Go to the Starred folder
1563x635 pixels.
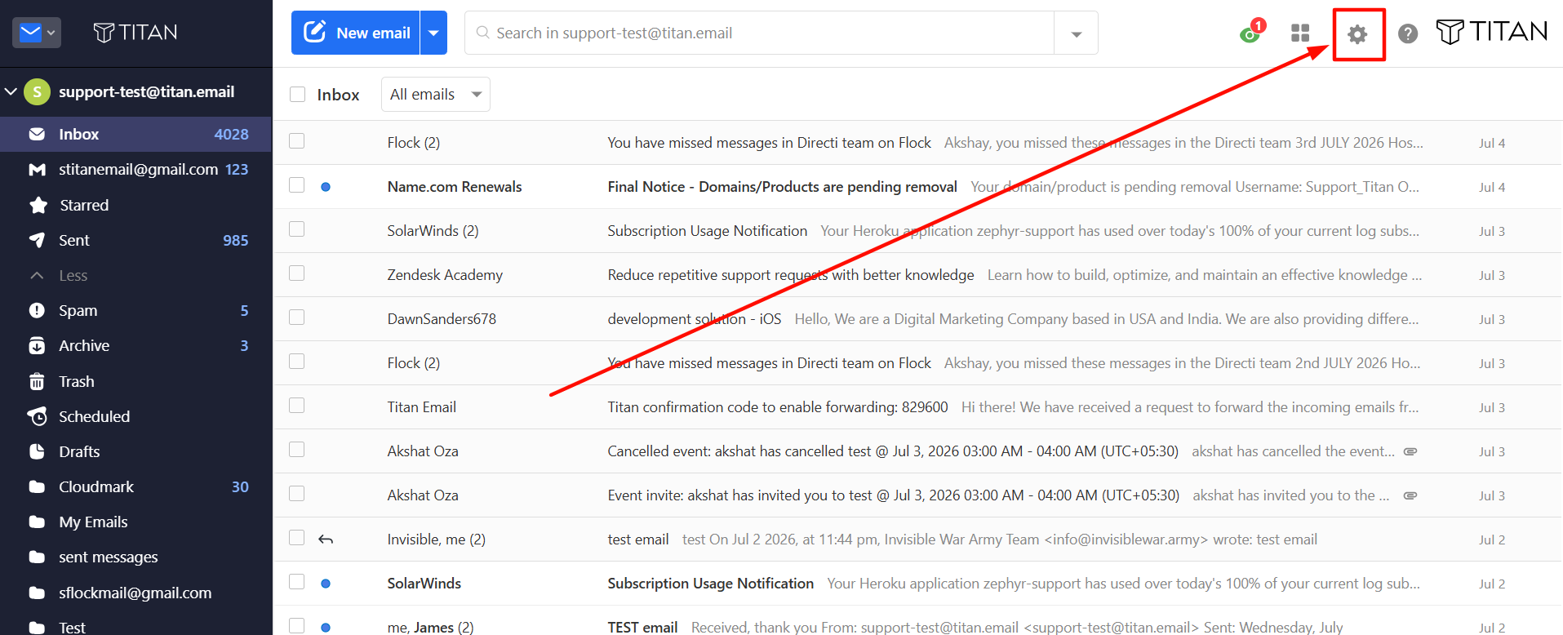click(135, 205)
